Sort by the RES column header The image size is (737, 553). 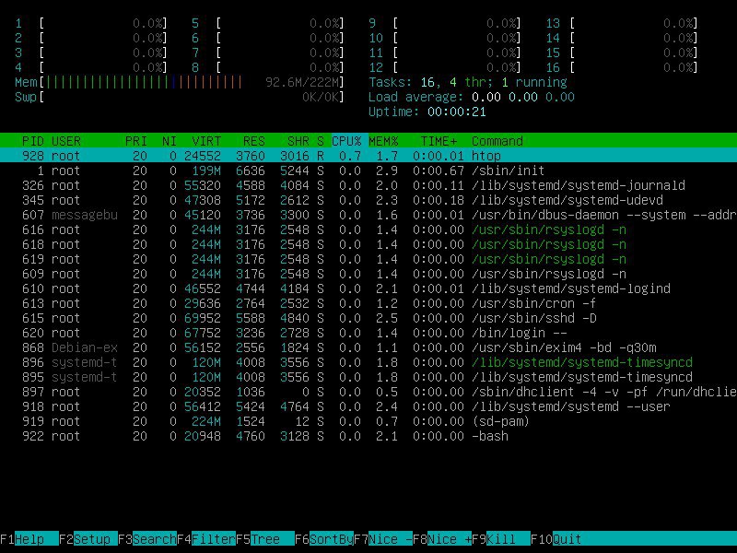click(254, 141)
